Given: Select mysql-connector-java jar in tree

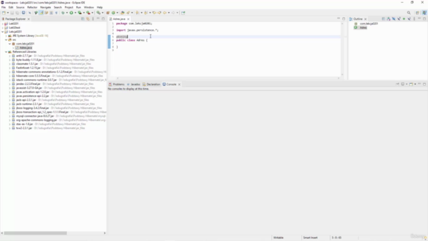Looking at the screenshot, I should click(x=35, y=116).
